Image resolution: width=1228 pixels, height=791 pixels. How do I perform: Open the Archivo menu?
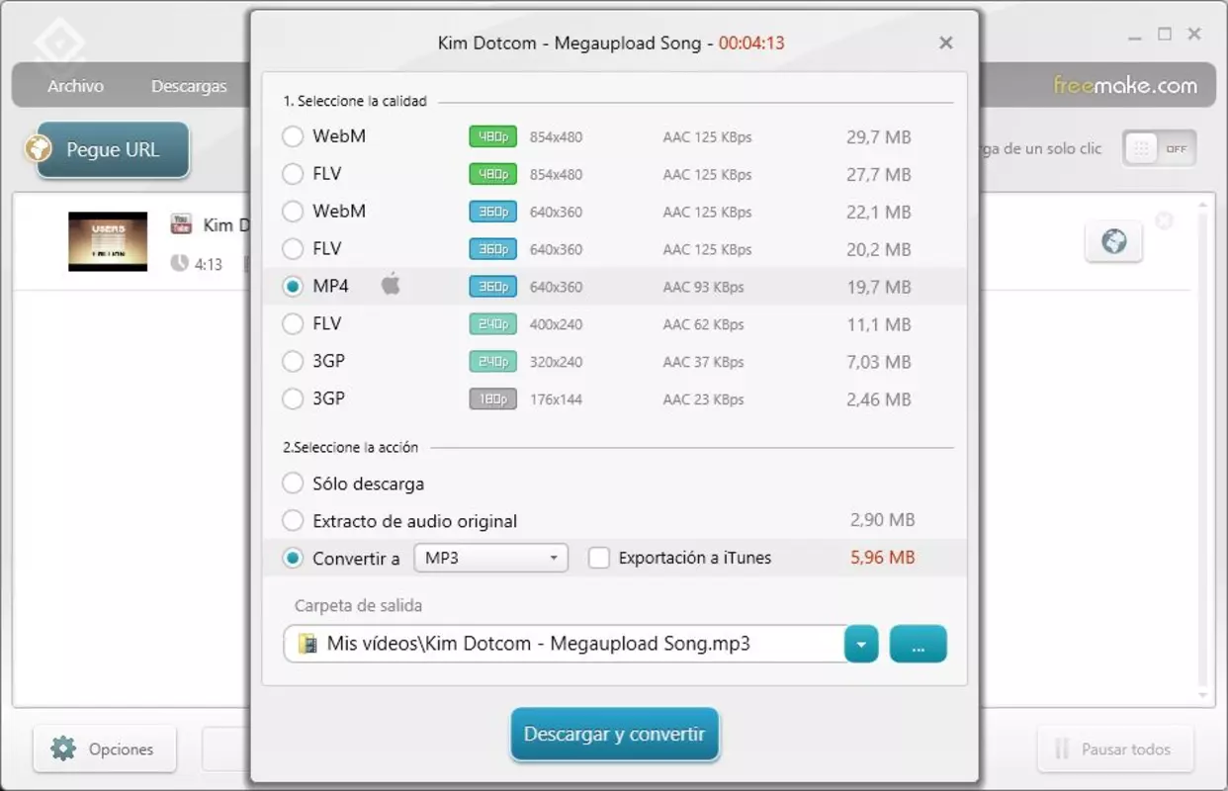[75, 86]
